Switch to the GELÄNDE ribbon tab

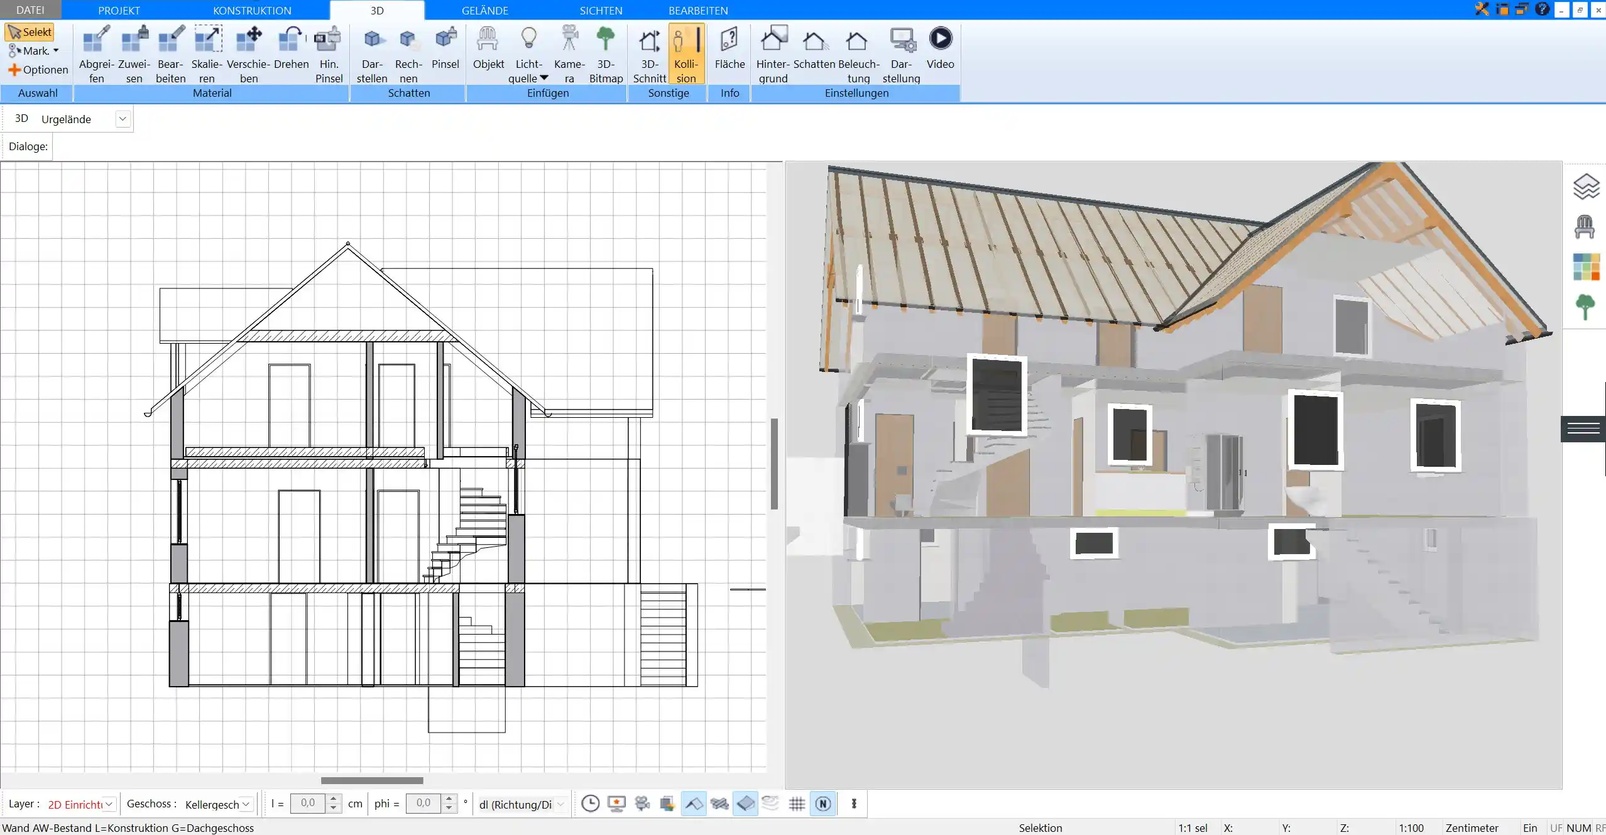484,9
